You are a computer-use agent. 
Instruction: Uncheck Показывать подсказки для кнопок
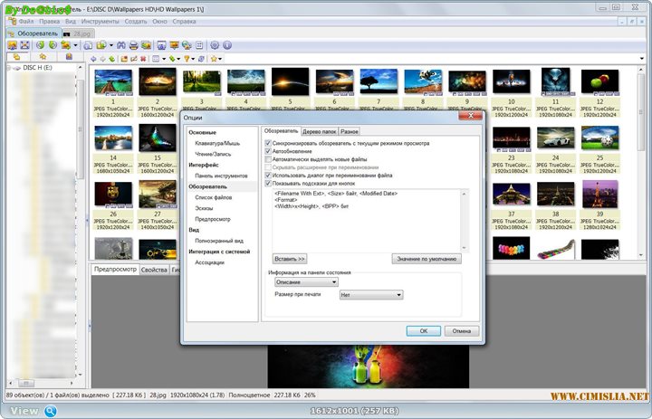point(268,183)
